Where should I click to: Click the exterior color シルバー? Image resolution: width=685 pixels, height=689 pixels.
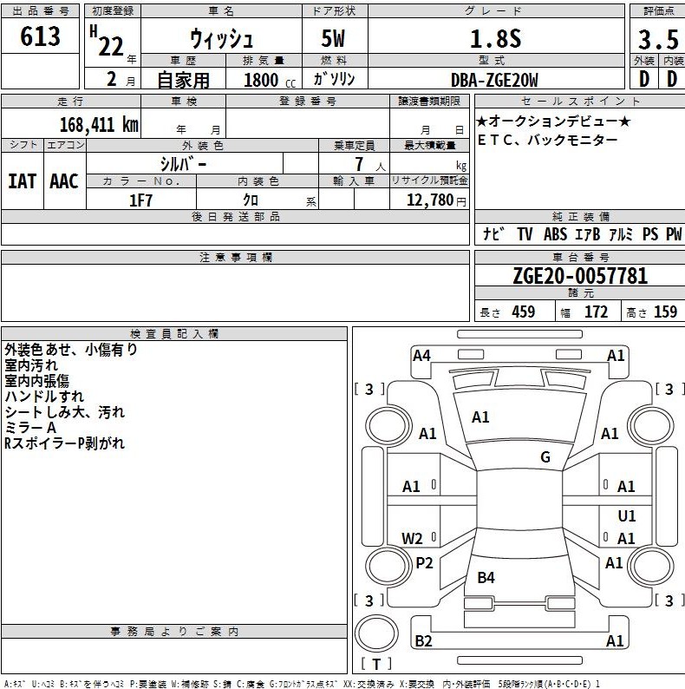point(183,164)
